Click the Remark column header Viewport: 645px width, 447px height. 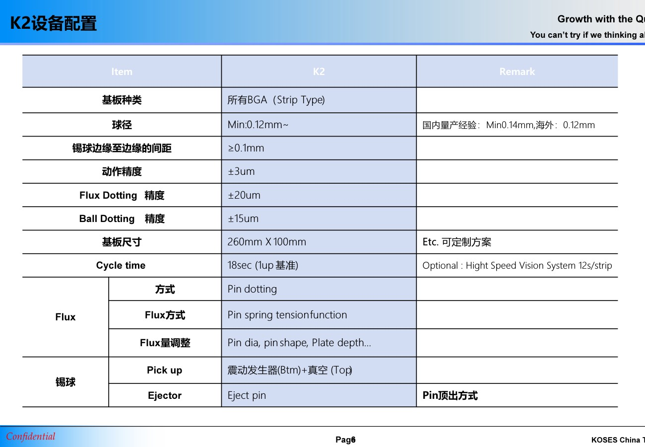(517, 72)
